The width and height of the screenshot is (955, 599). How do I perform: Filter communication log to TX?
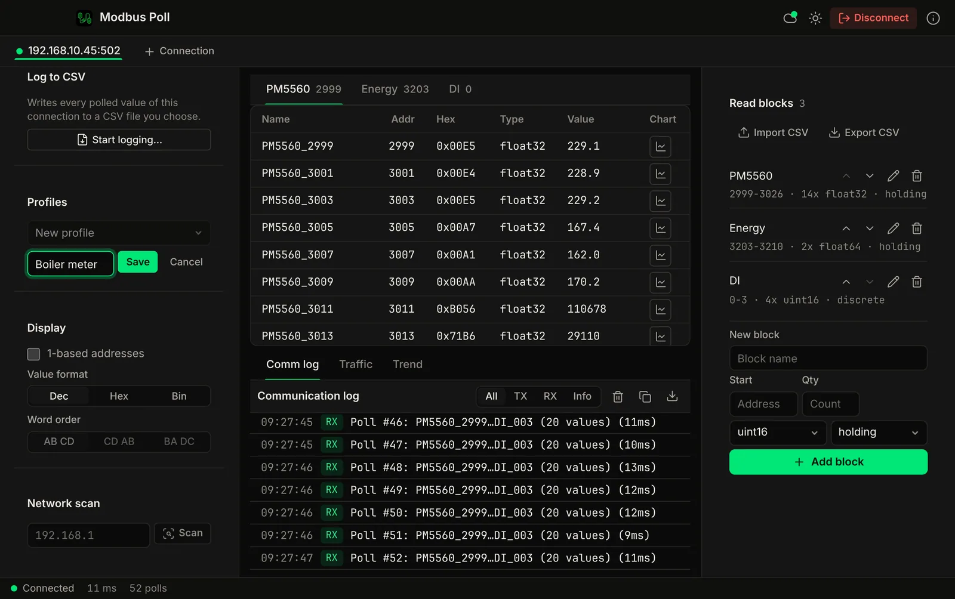520,396
